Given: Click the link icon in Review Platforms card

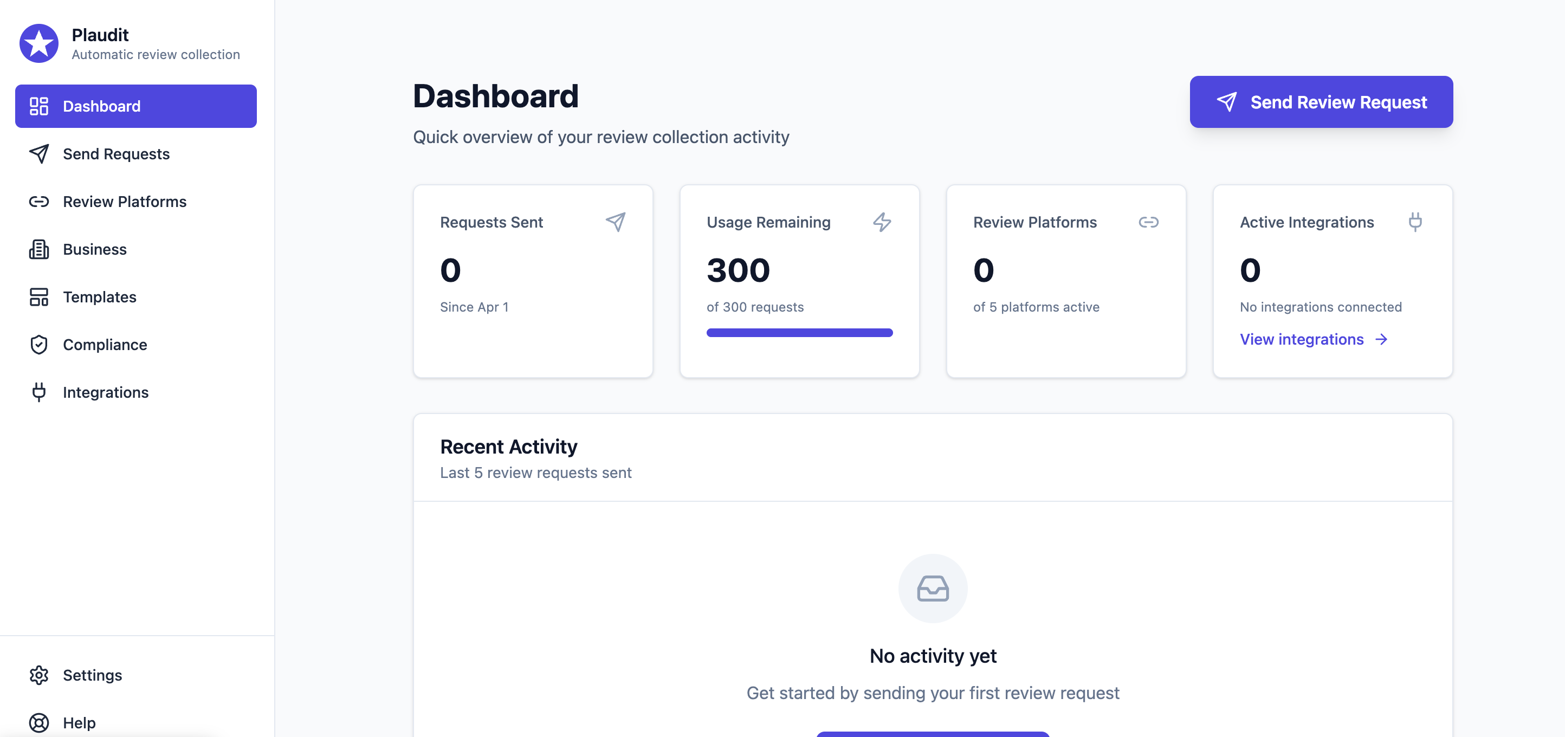Looking at the screenshot, I should (x=1148, y=222).
